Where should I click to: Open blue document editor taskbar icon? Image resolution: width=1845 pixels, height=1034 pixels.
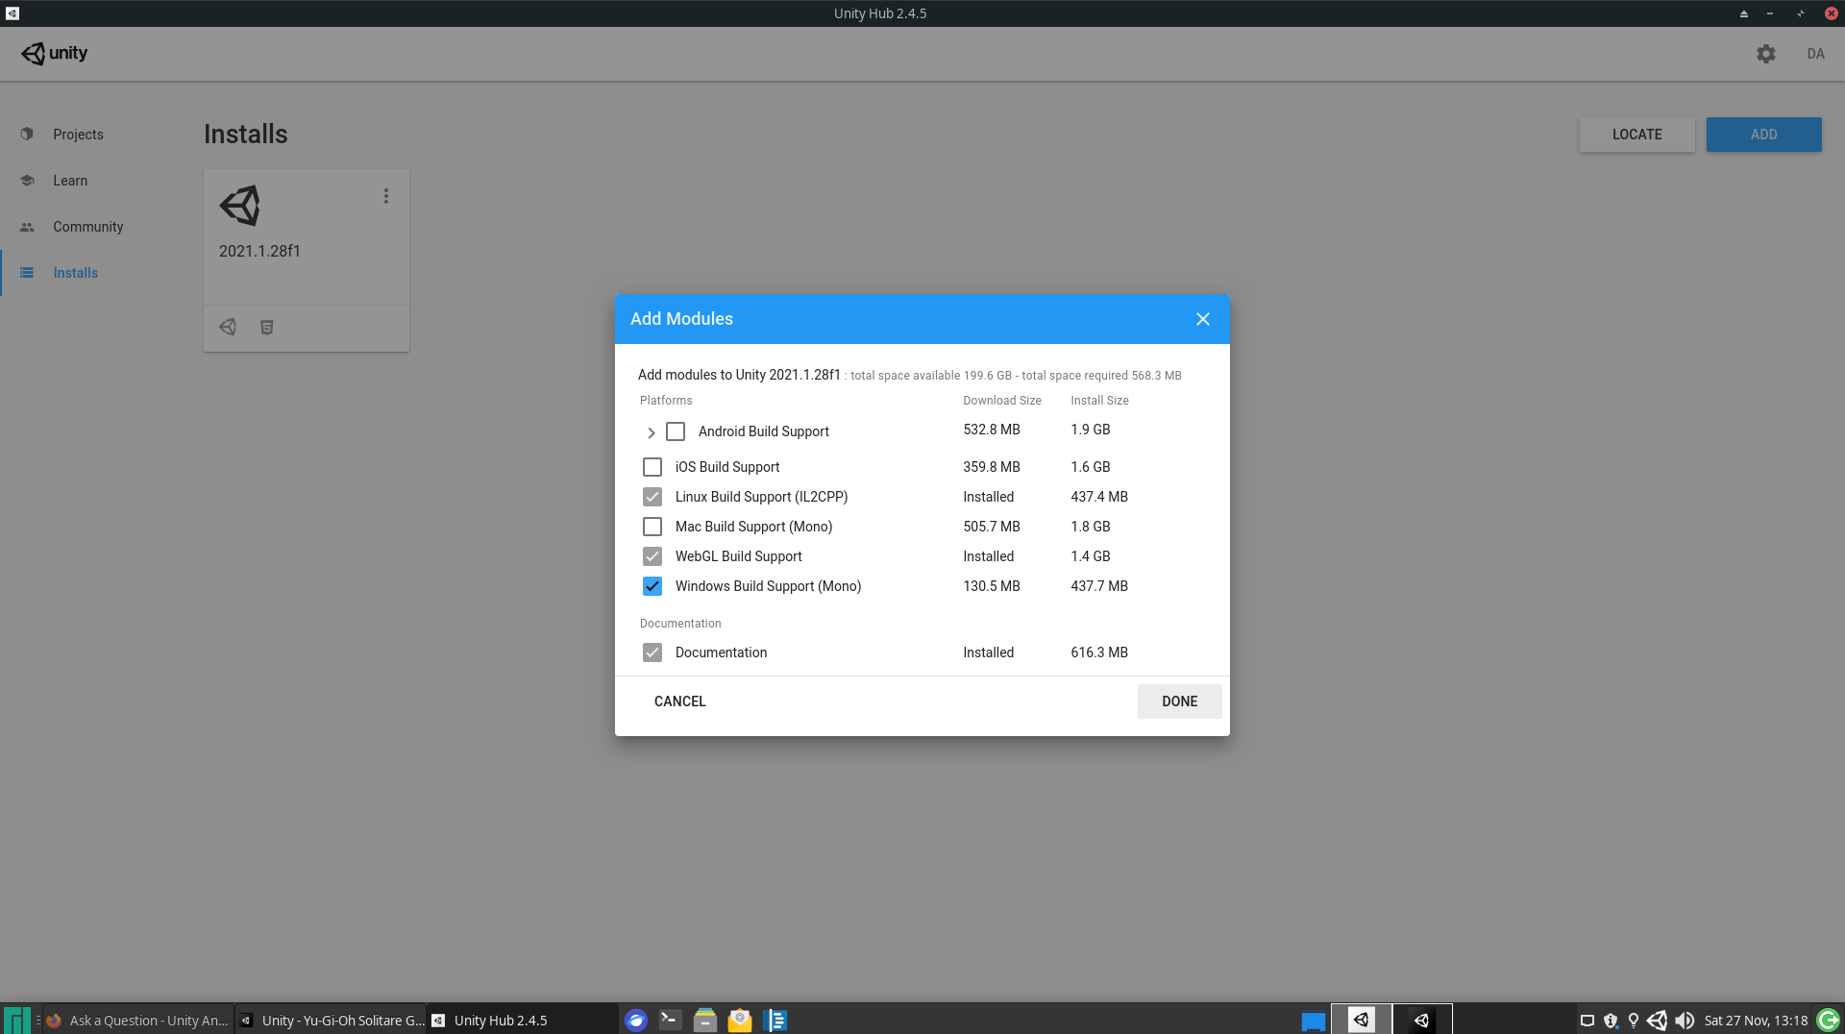775,1021
